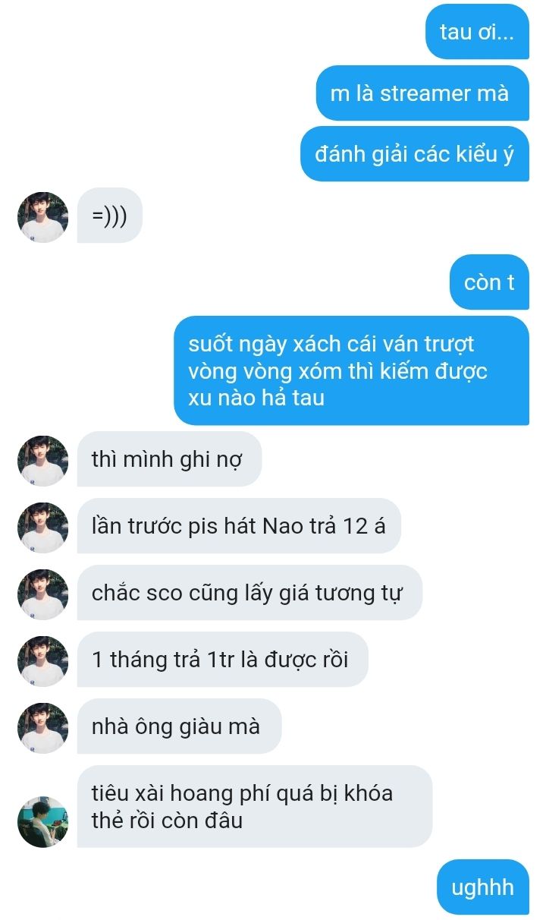Select the 'chắc sco cũng lấy giá tương tự' message
Screen dimensions: 546x920
coord(249,593)
